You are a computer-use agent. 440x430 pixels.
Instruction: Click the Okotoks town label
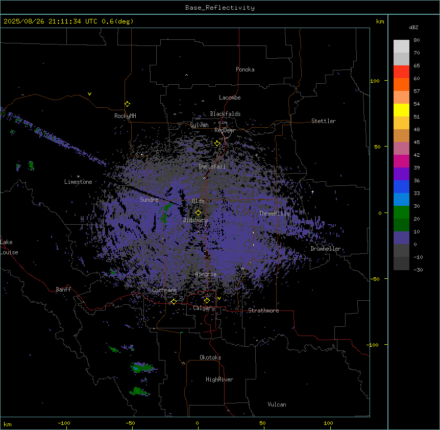[x=210, y=357]
